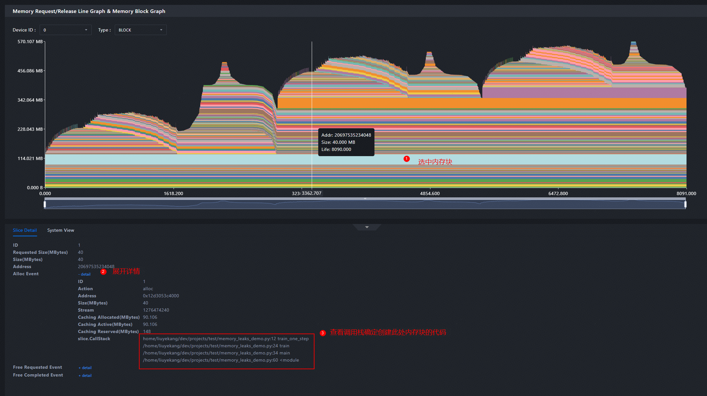
Task: Switch to the Slice Detail tab
Action: pyautogui.click(x=25, y=230)
